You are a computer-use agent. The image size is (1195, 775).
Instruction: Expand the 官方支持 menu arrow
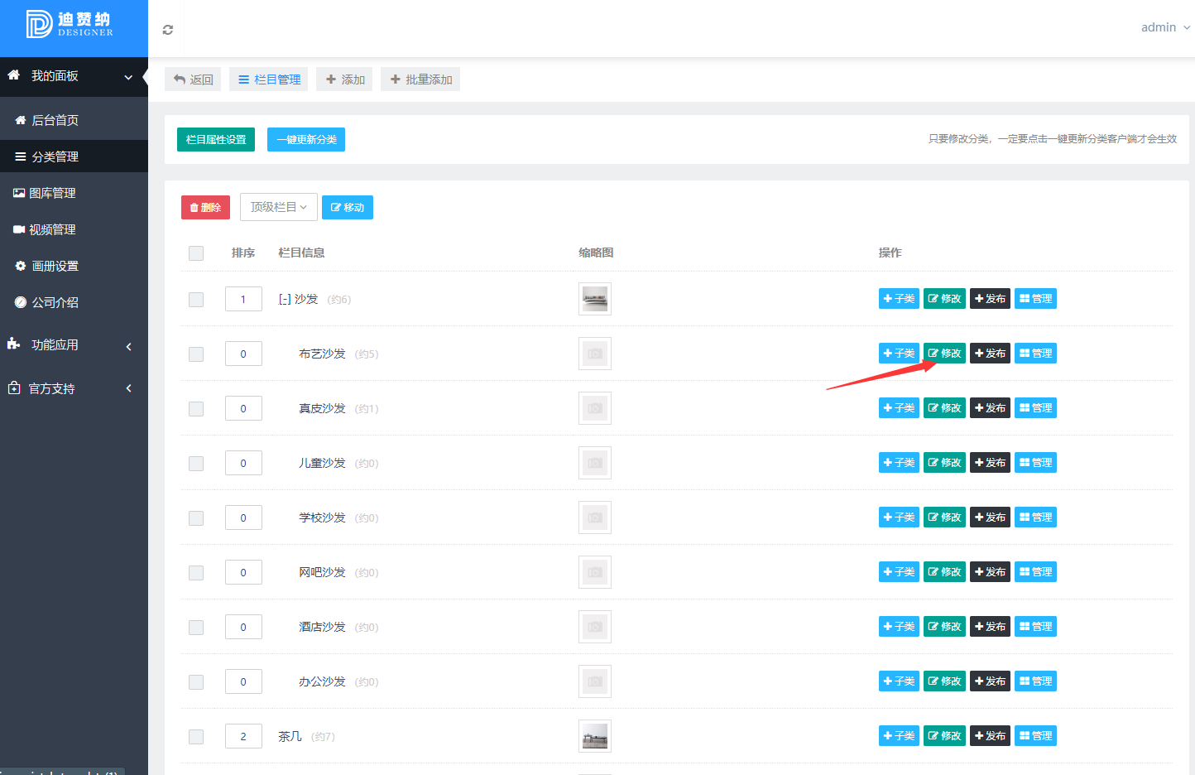pos(128,388)
